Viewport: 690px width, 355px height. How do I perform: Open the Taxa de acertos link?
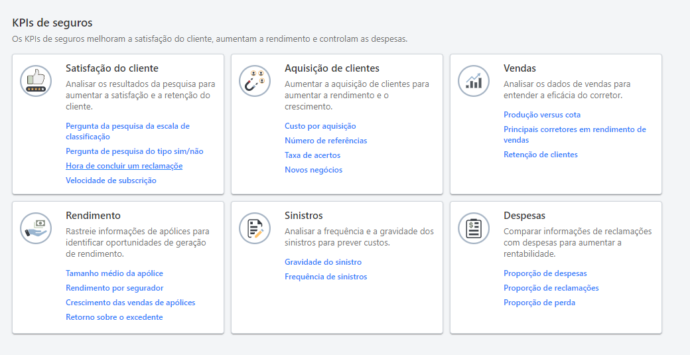312,155
